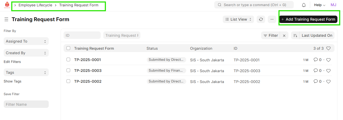The height and width of the screenshot is (120, 343).
Task: Expand the Assigned To dropdown
Action: pyautogui.click(x=26, y=41)
